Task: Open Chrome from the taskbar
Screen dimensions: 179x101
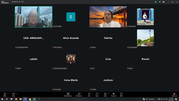Action: pyautogui.click(x=16, y=99)
